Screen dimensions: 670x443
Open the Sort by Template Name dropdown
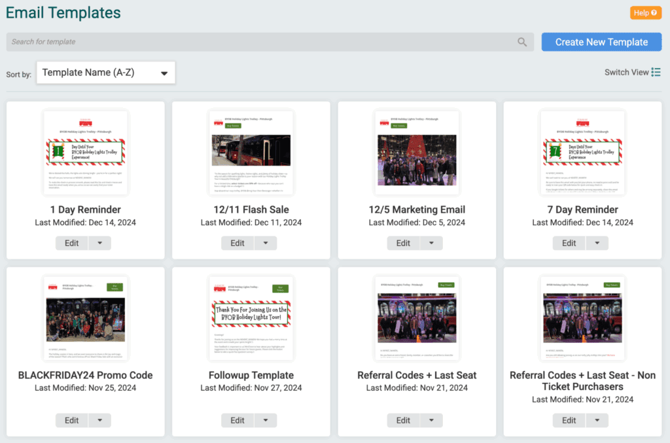106,73
